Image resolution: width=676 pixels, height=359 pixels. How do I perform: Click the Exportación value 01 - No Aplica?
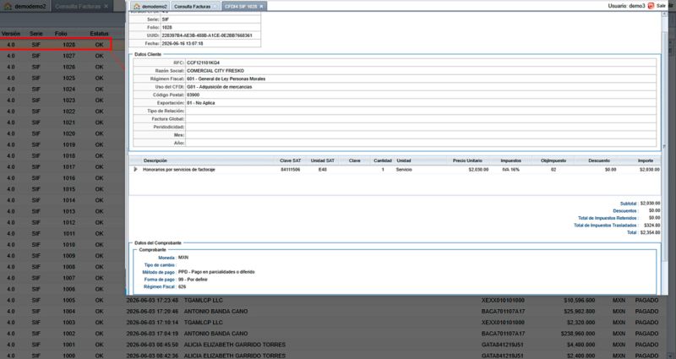pos(200,103)
